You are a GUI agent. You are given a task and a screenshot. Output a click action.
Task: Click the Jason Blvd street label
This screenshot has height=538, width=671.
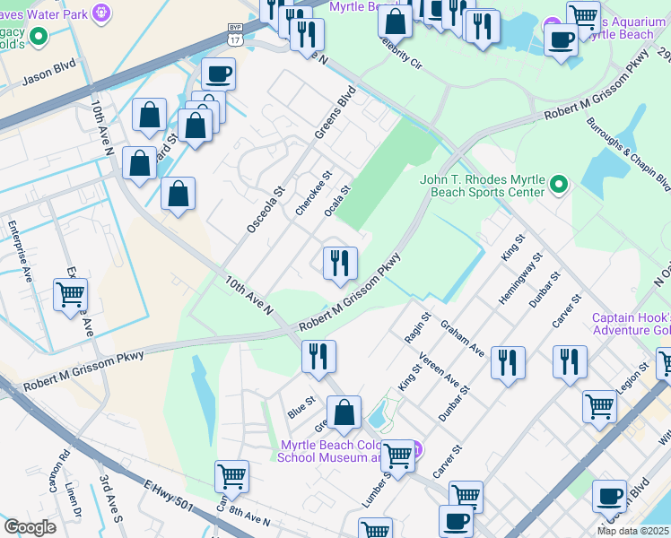pyautogui.click(x=48, y=72)
